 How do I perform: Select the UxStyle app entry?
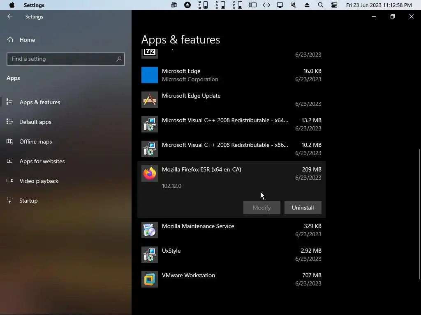pos(231,255)
